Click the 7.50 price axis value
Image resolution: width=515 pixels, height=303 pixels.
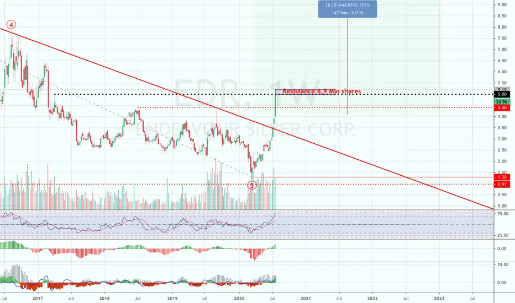point(502,39)
